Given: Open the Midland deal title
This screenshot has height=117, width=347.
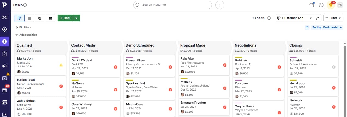Looking at the screenshot, I should pyautogui.click(x=187, y=82).
